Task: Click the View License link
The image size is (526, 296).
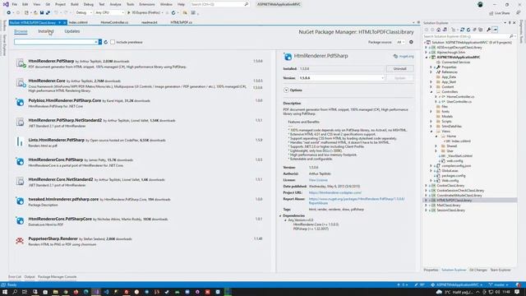Action: (x=318, y=180)
